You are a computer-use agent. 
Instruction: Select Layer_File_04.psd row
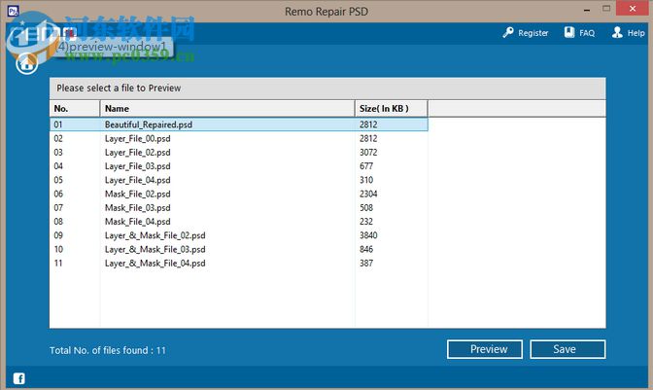[239, 180]
